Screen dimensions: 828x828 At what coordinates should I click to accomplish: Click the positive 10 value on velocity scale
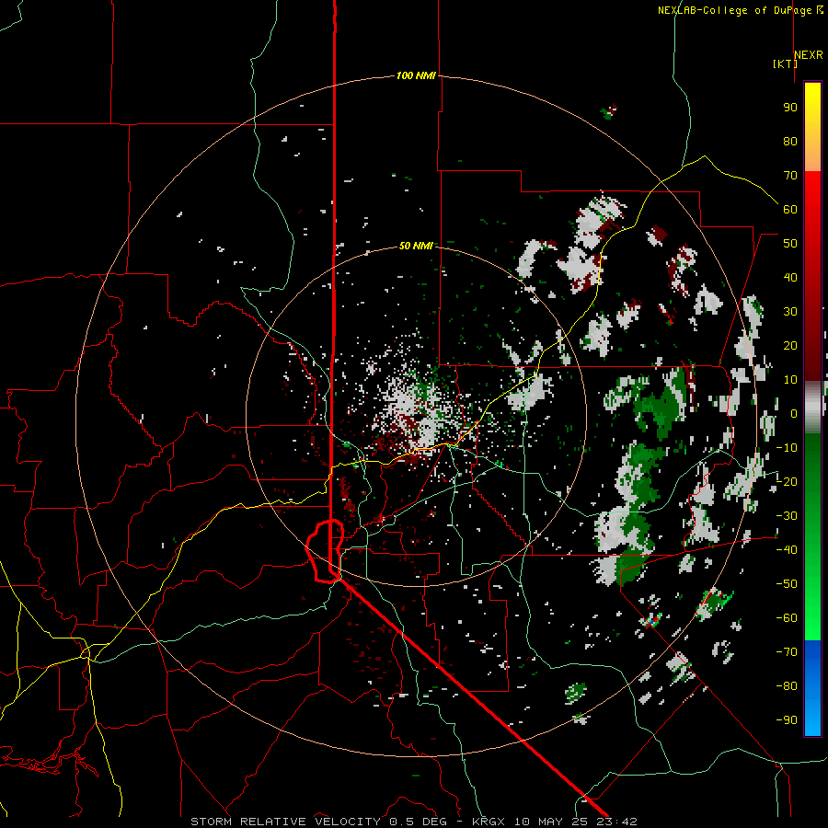point(790,380)
